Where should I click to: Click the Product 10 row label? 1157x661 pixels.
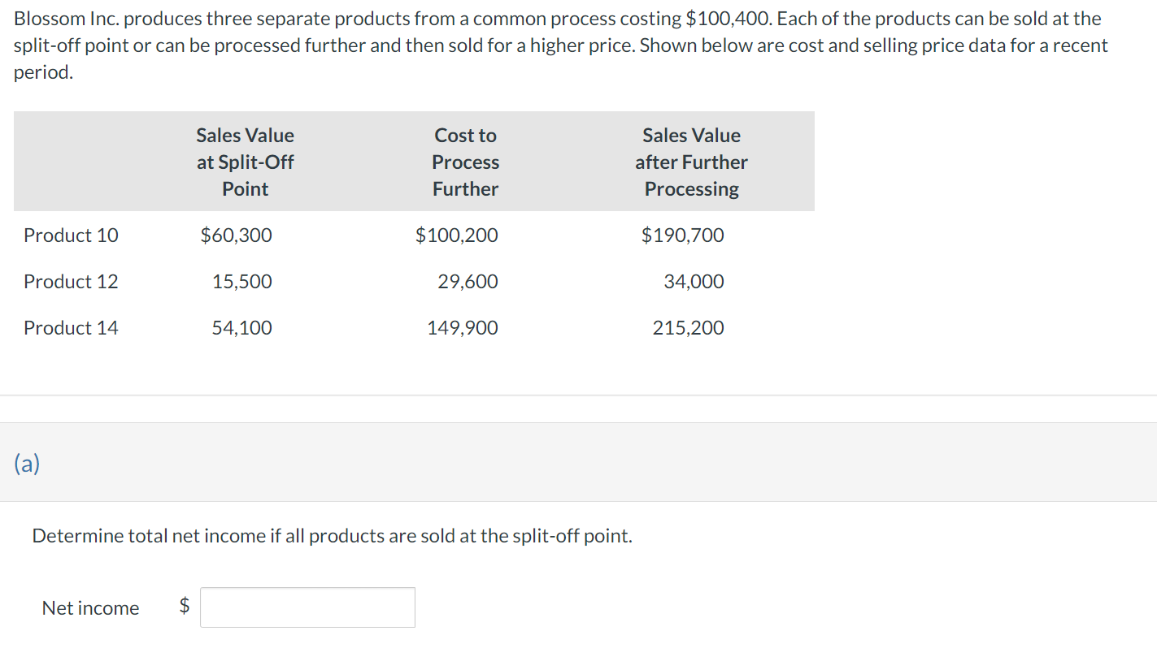click(x=71, y=235)
